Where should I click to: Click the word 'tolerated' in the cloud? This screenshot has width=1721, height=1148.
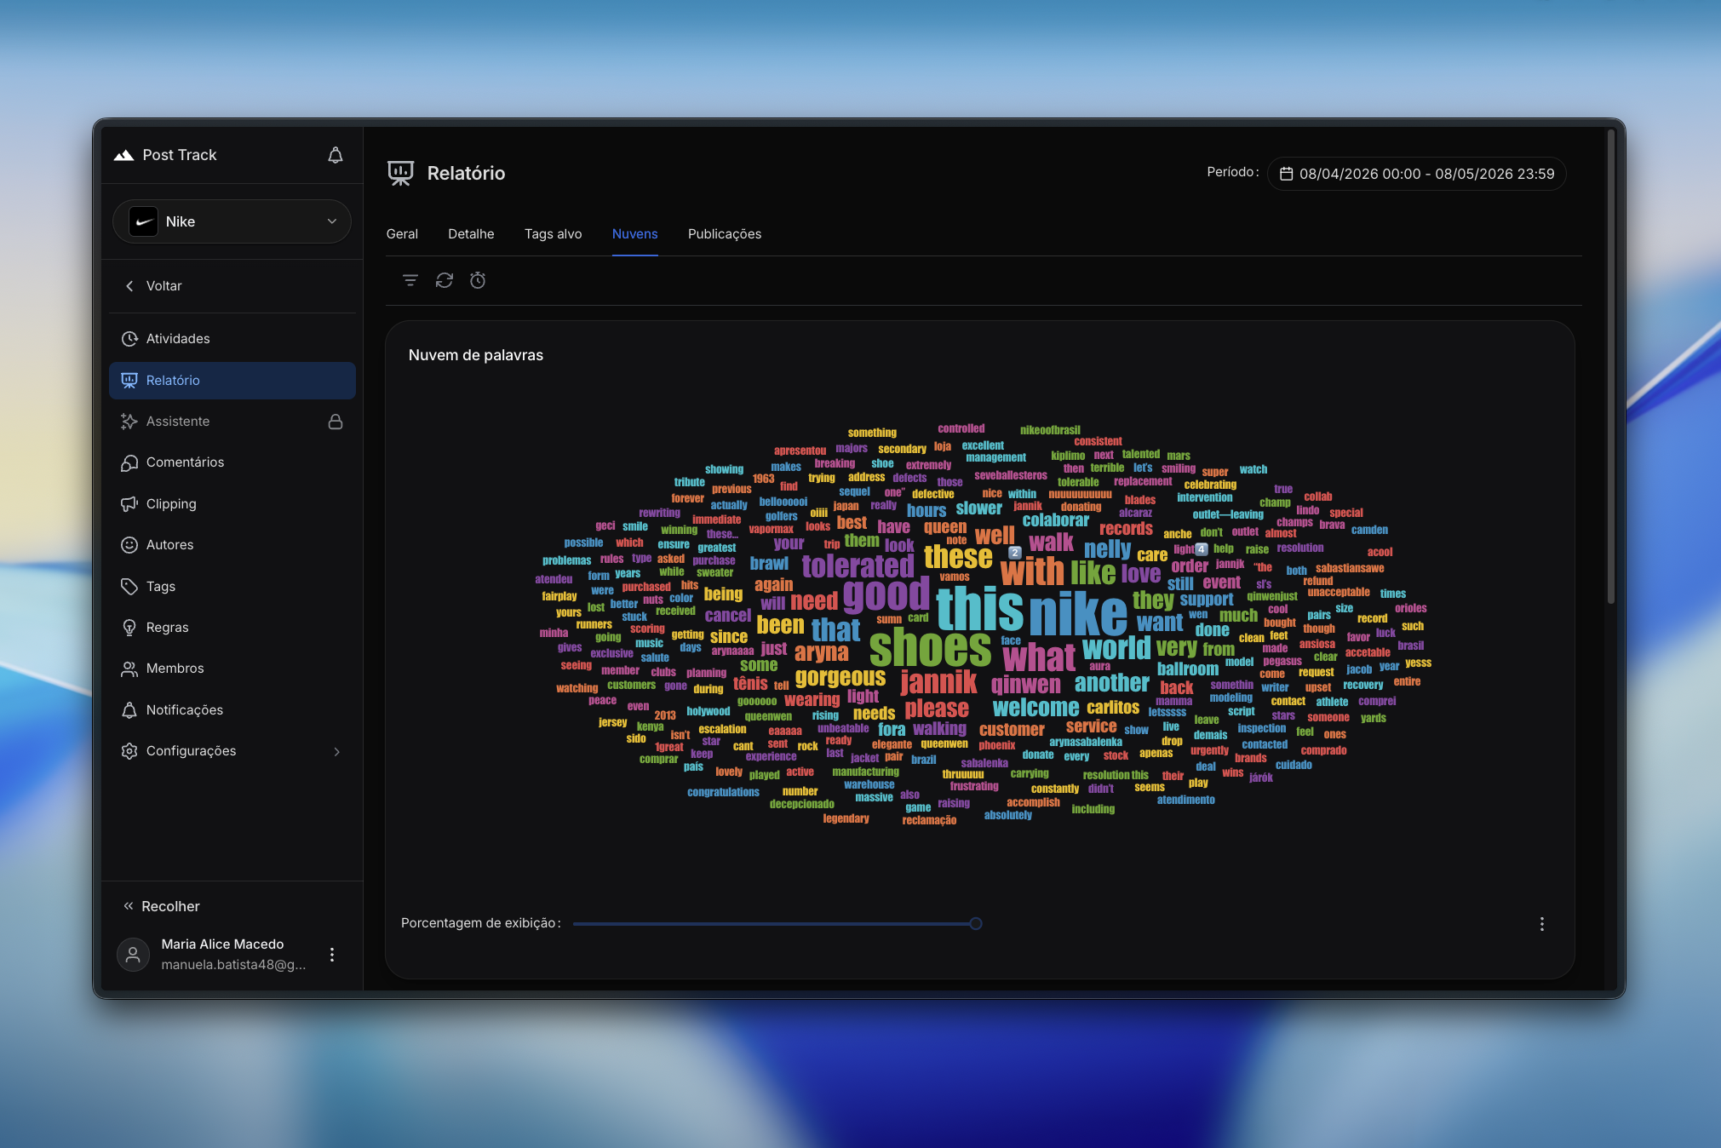click(x=858, y=565)
